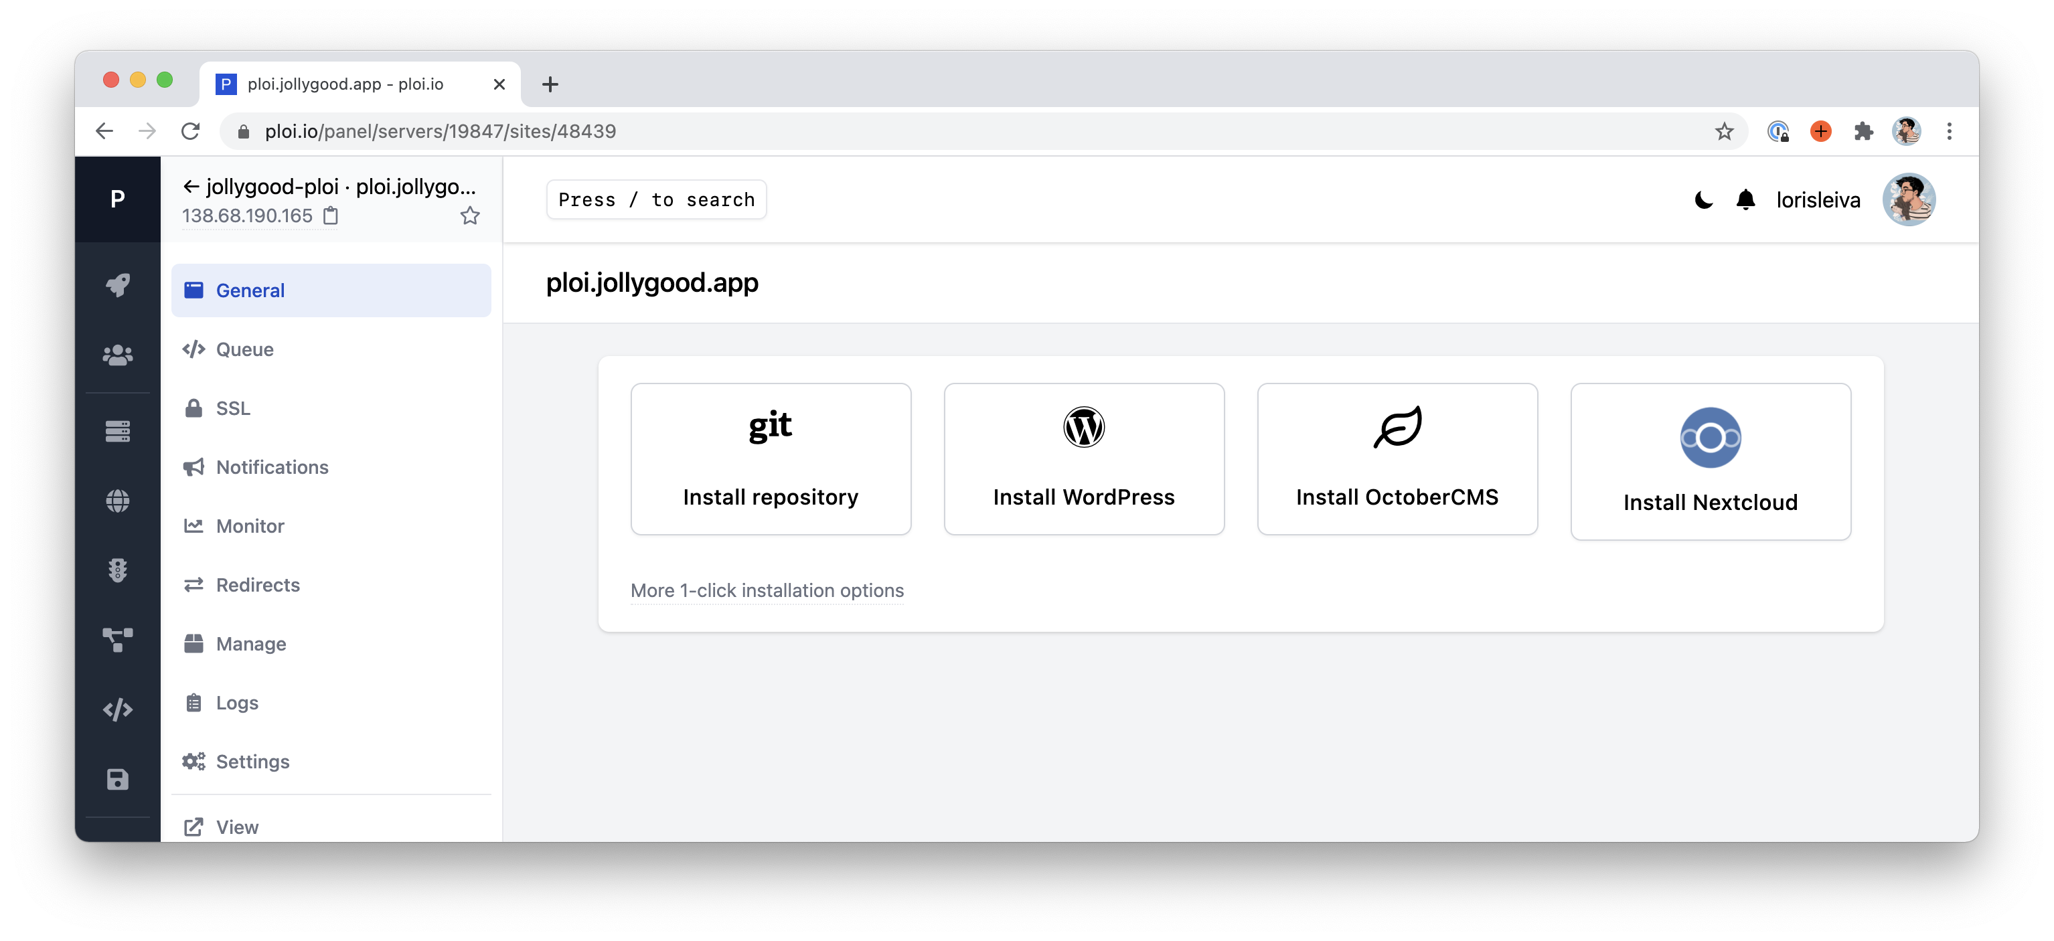Screen dimensions: 2054x941
Task: Open More 1-click installation options
Action: click(x=767, y=590)
